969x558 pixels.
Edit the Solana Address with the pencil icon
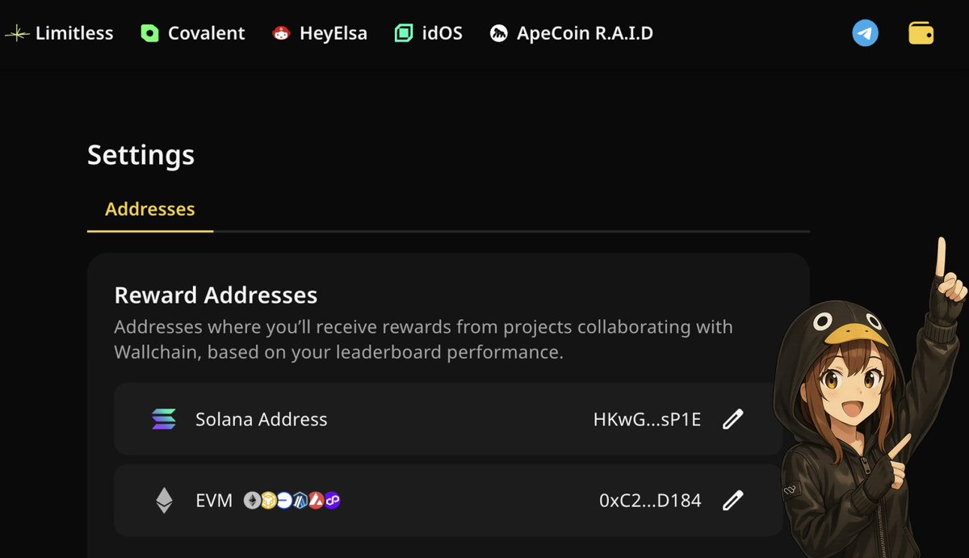tap(732, 418)
